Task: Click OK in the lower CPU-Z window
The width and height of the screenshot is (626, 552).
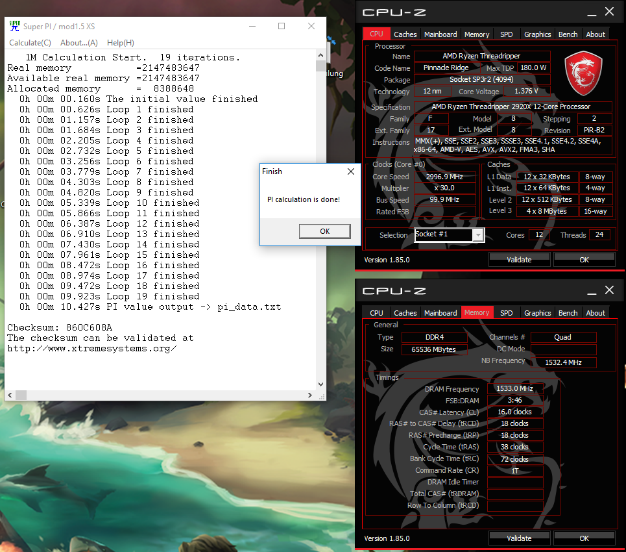Action: click(584, 538)
